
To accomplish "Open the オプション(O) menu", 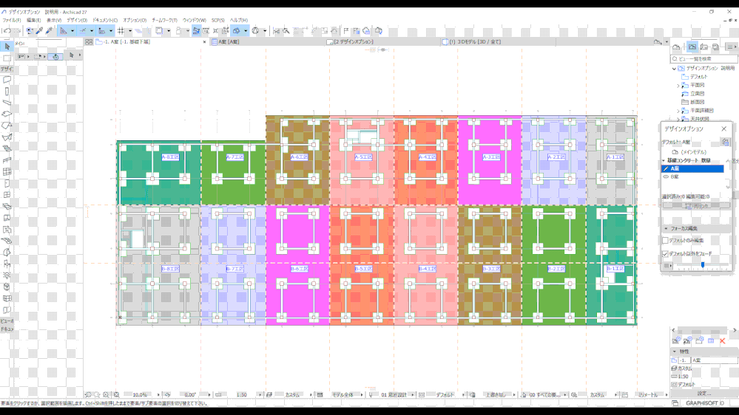I will (x=135, y=20).
